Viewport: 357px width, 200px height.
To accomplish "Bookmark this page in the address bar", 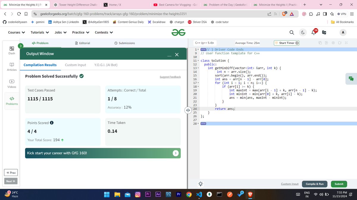I will pyautogui.click(x=26, y=14).
